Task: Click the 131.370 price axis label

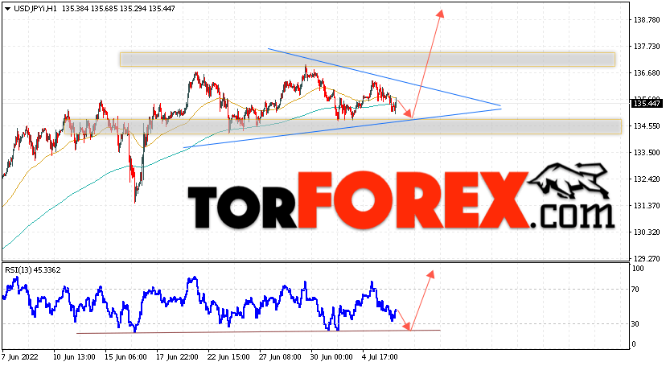Action: click(647, 205)
